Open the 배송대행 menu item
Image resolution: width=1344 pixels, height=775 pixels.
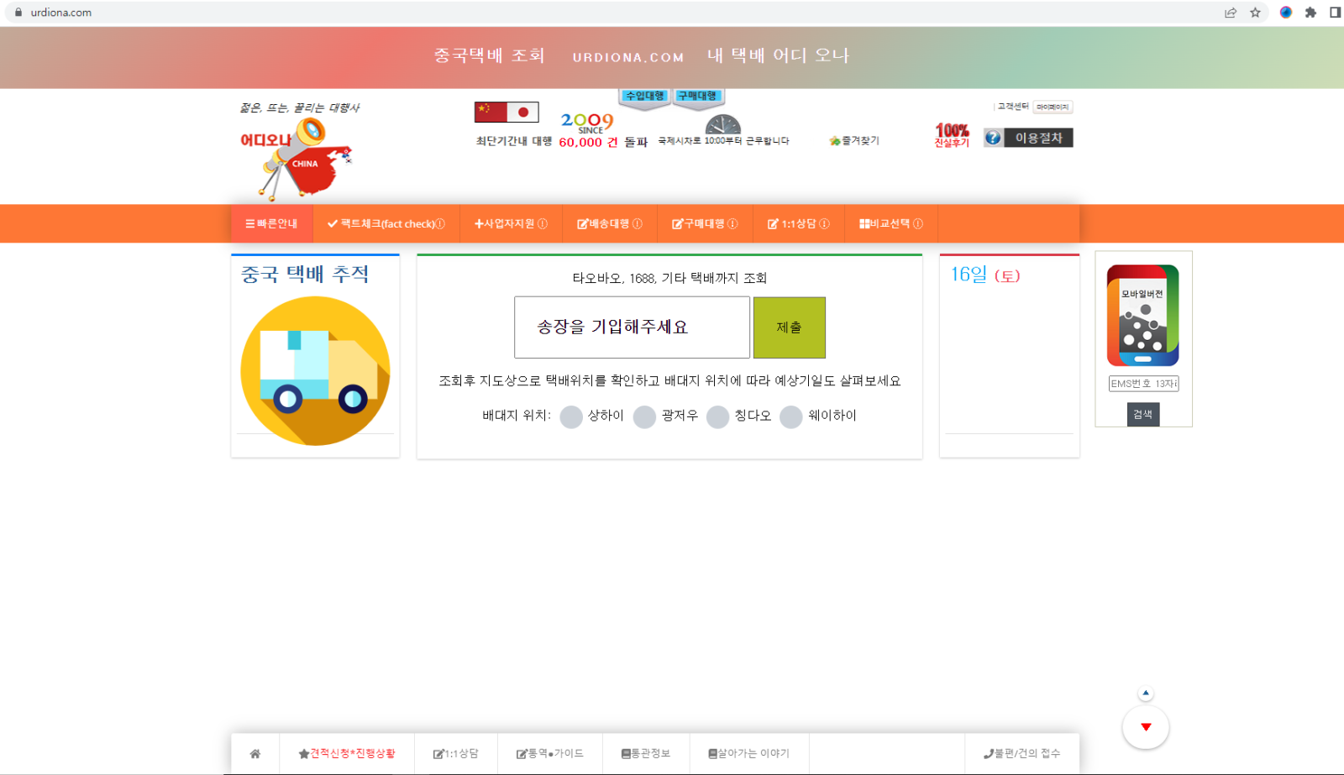610,224
